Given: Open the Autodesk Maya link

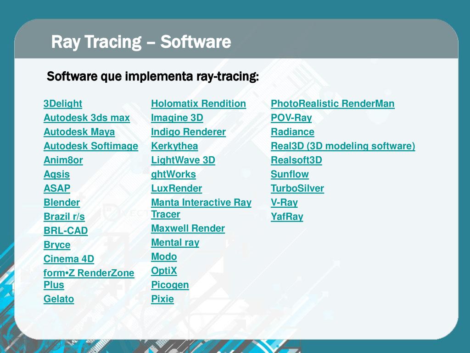Looking at the screenshot, I should 79,132.
